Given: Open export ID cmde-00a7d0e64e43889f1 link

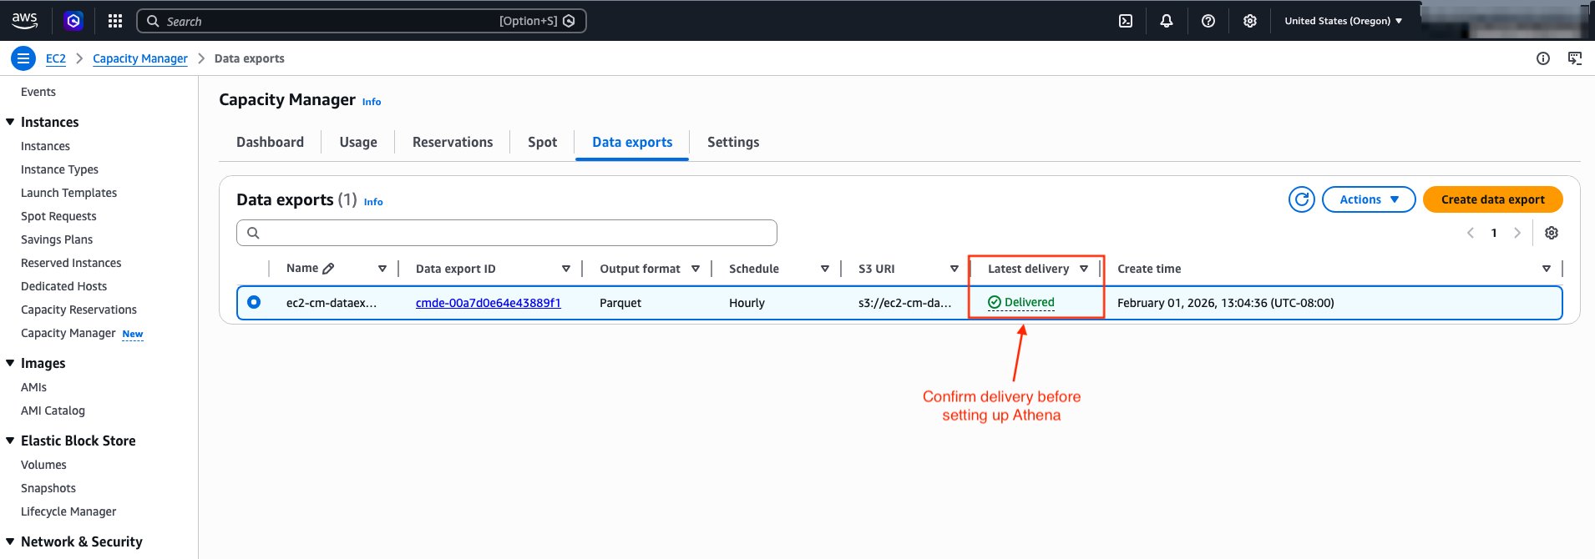Looking at the screenshot, I should pyautogui.click(x=489, y=303).
